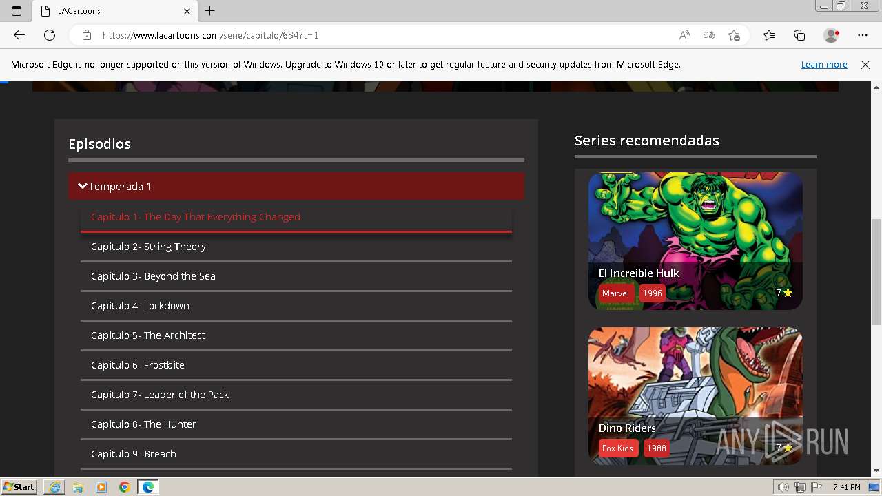Select the LACartoons tab

click(x=115, y=11)
